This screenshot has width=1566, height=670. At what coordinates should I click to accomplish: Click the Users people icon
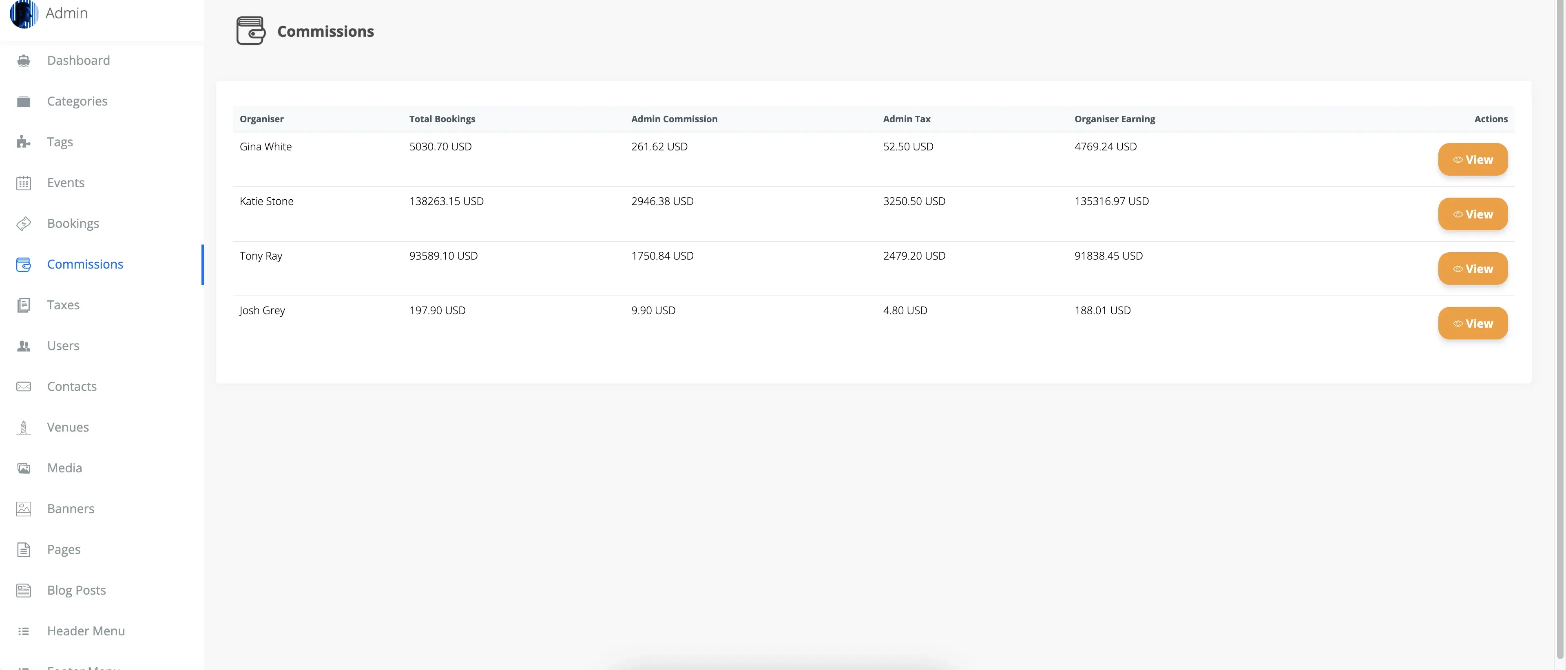click(23, 345)
